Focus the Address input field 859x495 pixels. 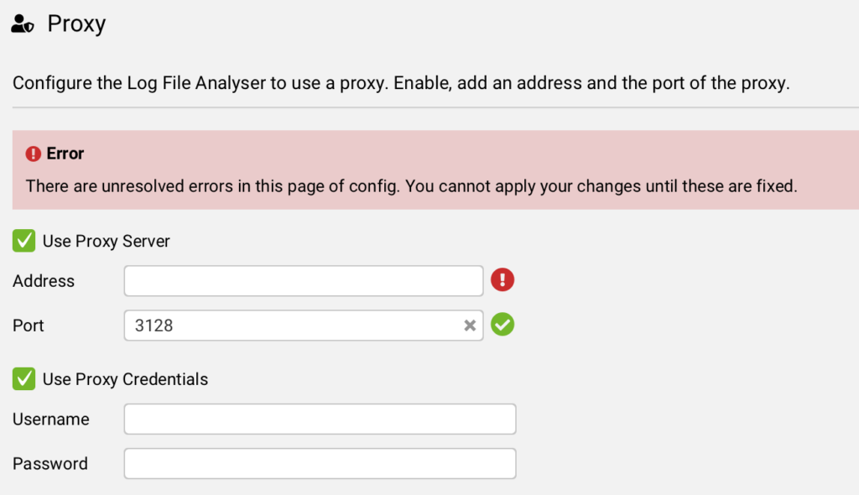click(x=304, y=281)
